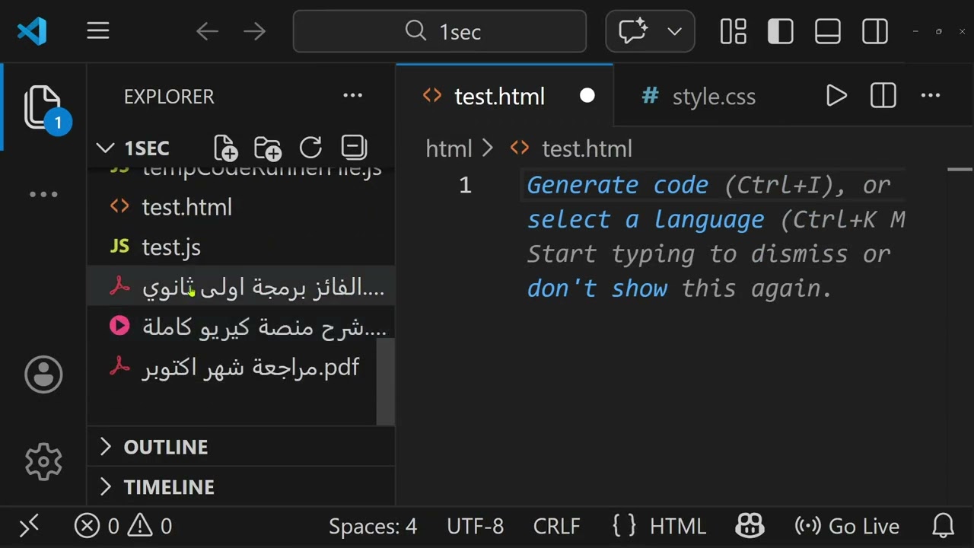Toggle the bottom panel visibility
Screen dimensions: 974x548
[x=828, y=31]
